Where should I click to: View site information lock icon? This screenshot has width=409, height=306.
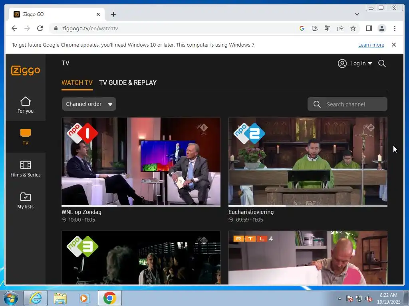tap(56, 28)
